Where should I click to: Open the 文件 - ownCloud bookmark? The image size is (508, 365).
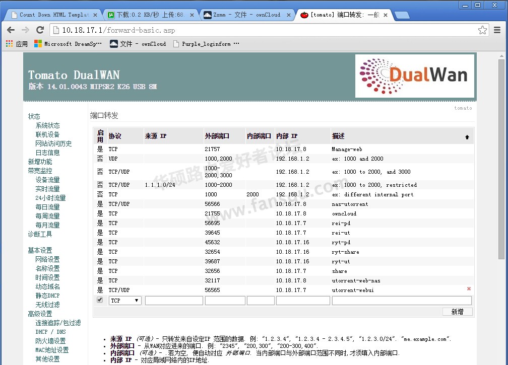[x=138, y=44]
